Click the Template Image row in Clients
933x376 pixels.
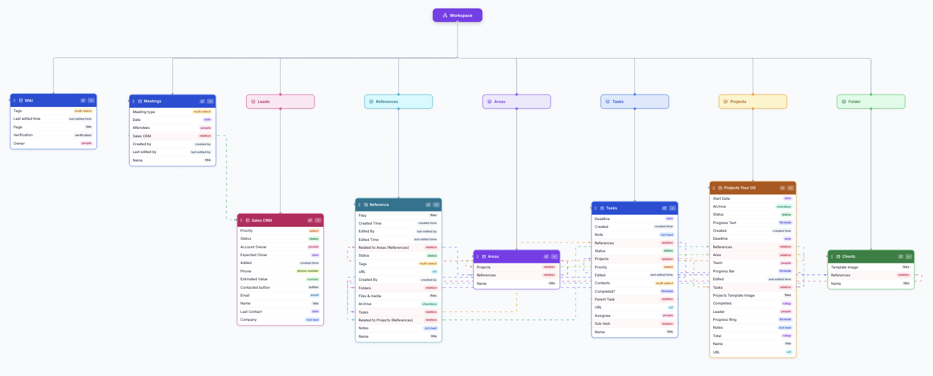coord(871,267)
